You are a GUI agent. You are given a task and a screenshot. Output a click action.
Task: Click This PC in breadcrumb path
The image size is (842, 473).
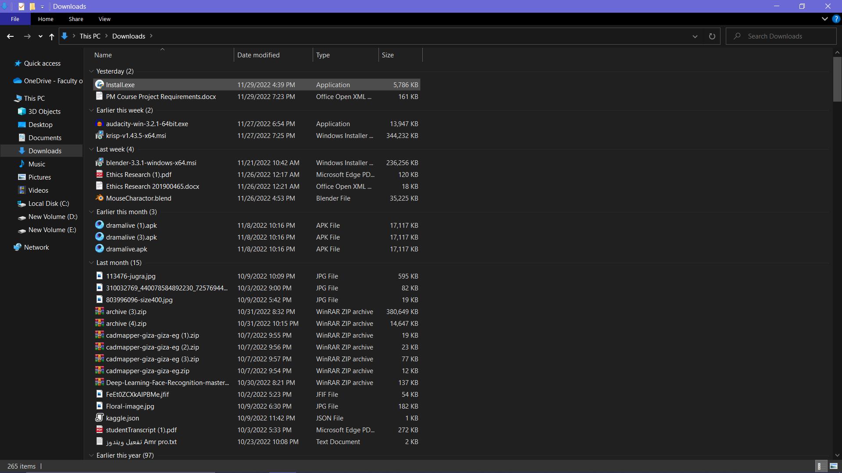pyautogui.click(x=90, y=36)
